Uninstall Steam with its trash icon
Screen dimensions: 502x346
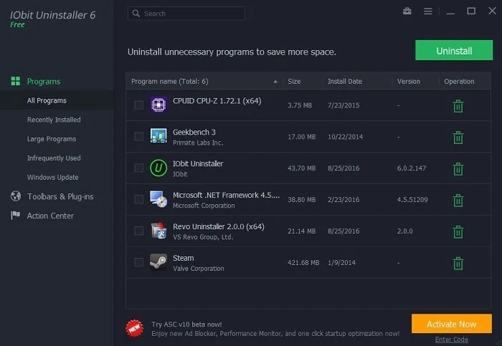point(458,263)
